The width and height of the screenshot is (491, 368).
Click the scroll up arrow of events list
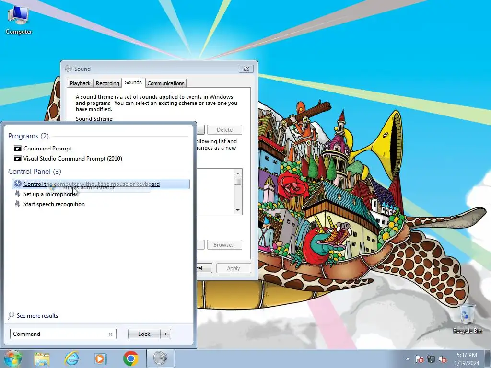[x=238, y=173]
